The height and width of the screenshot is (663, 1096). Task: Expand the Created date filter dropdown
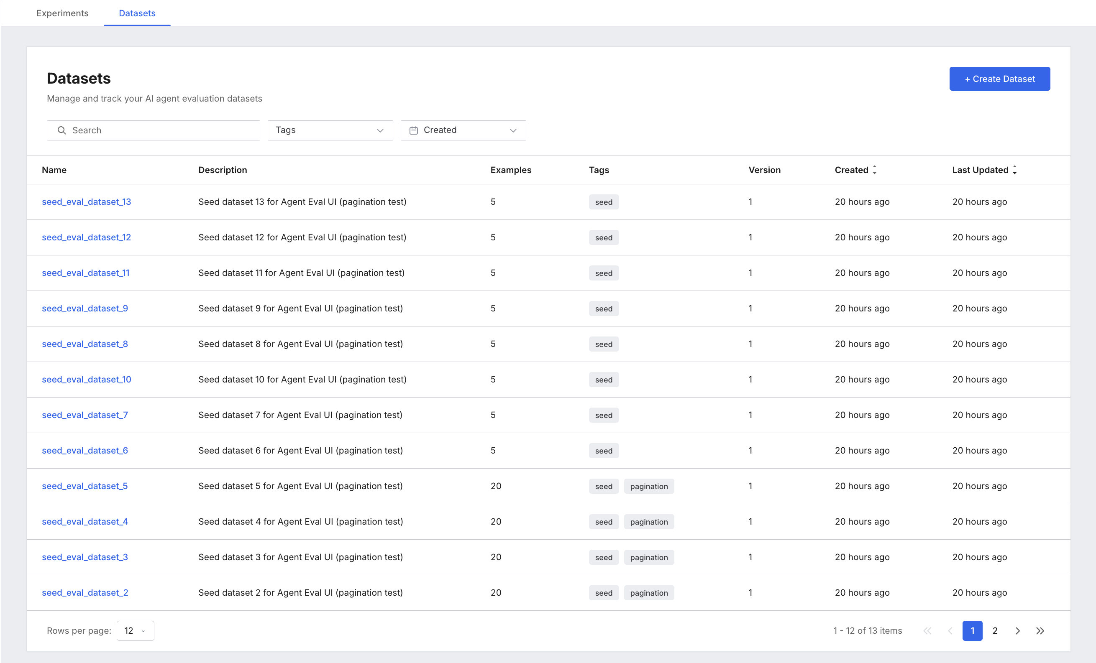pyautogui.click(x=463, y=130)
